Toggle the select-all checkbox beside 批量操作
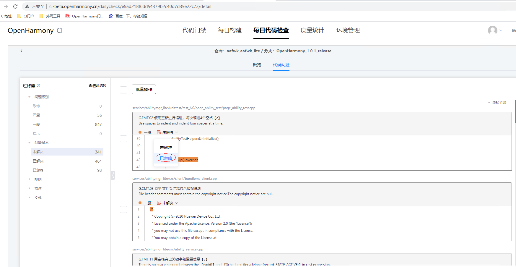Screen dimensions: 516x267 [123, 90]
